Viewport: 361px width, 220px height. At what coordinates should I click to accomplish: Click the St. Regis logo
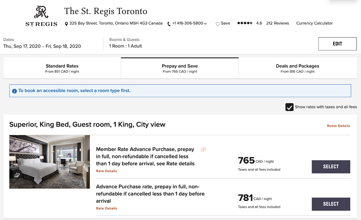click(41, 16)
